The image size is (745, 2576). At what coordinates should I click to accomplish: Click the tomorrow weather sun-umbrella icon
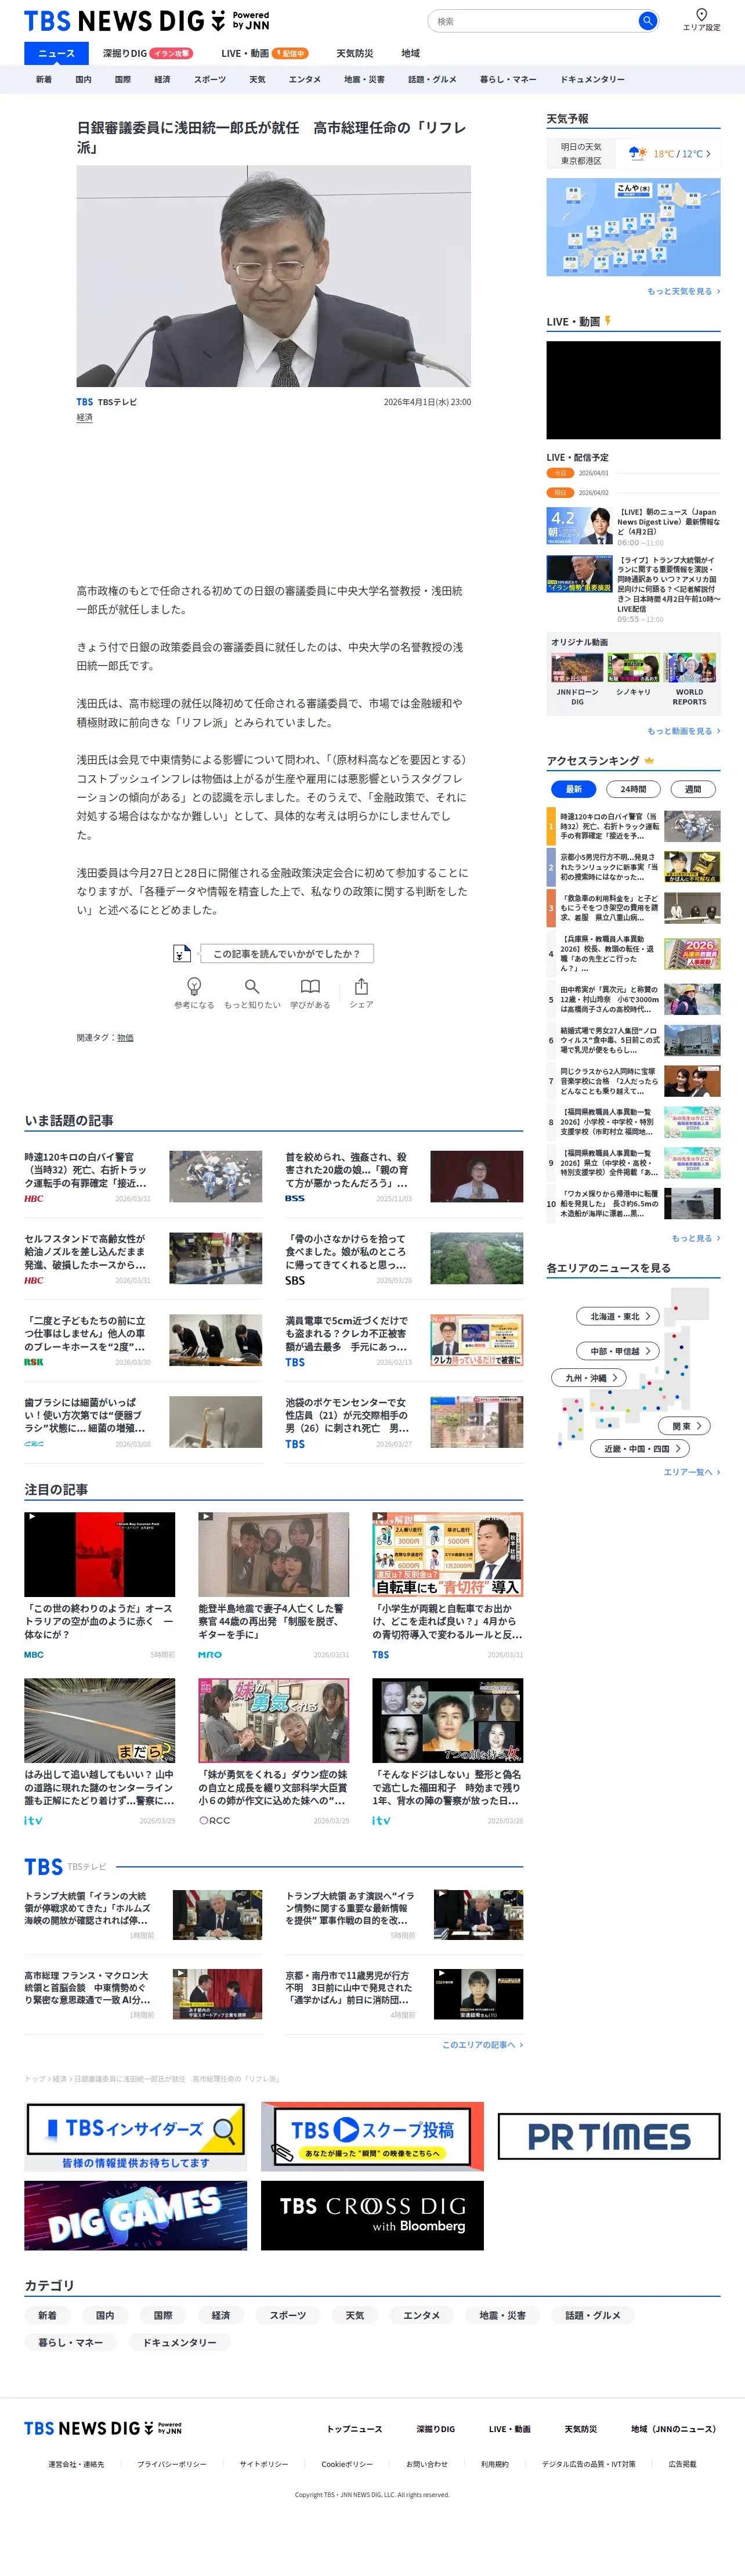click(x=637, y=153)
